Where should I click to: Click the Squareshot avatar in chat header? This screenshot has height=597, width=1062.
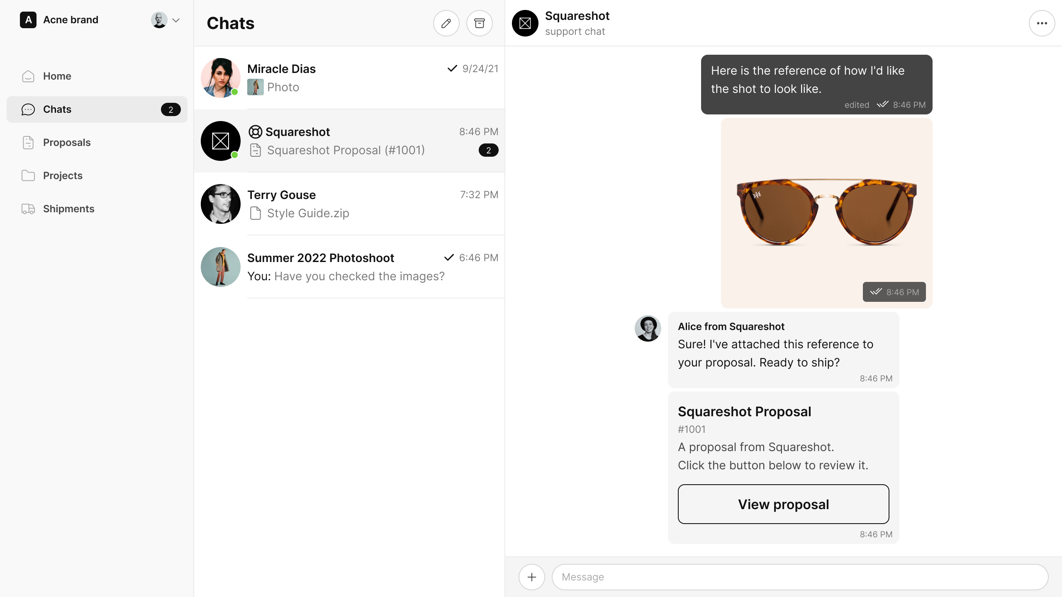(x=525, y=23)
